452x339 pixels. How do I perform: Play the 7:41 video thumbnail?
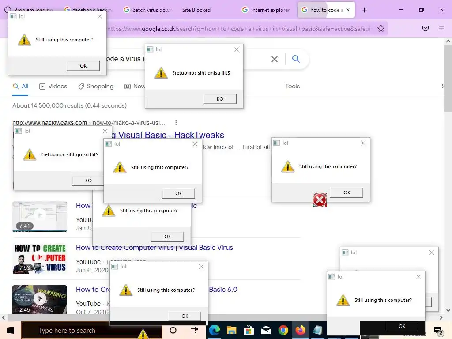click(x=40, y=216)
